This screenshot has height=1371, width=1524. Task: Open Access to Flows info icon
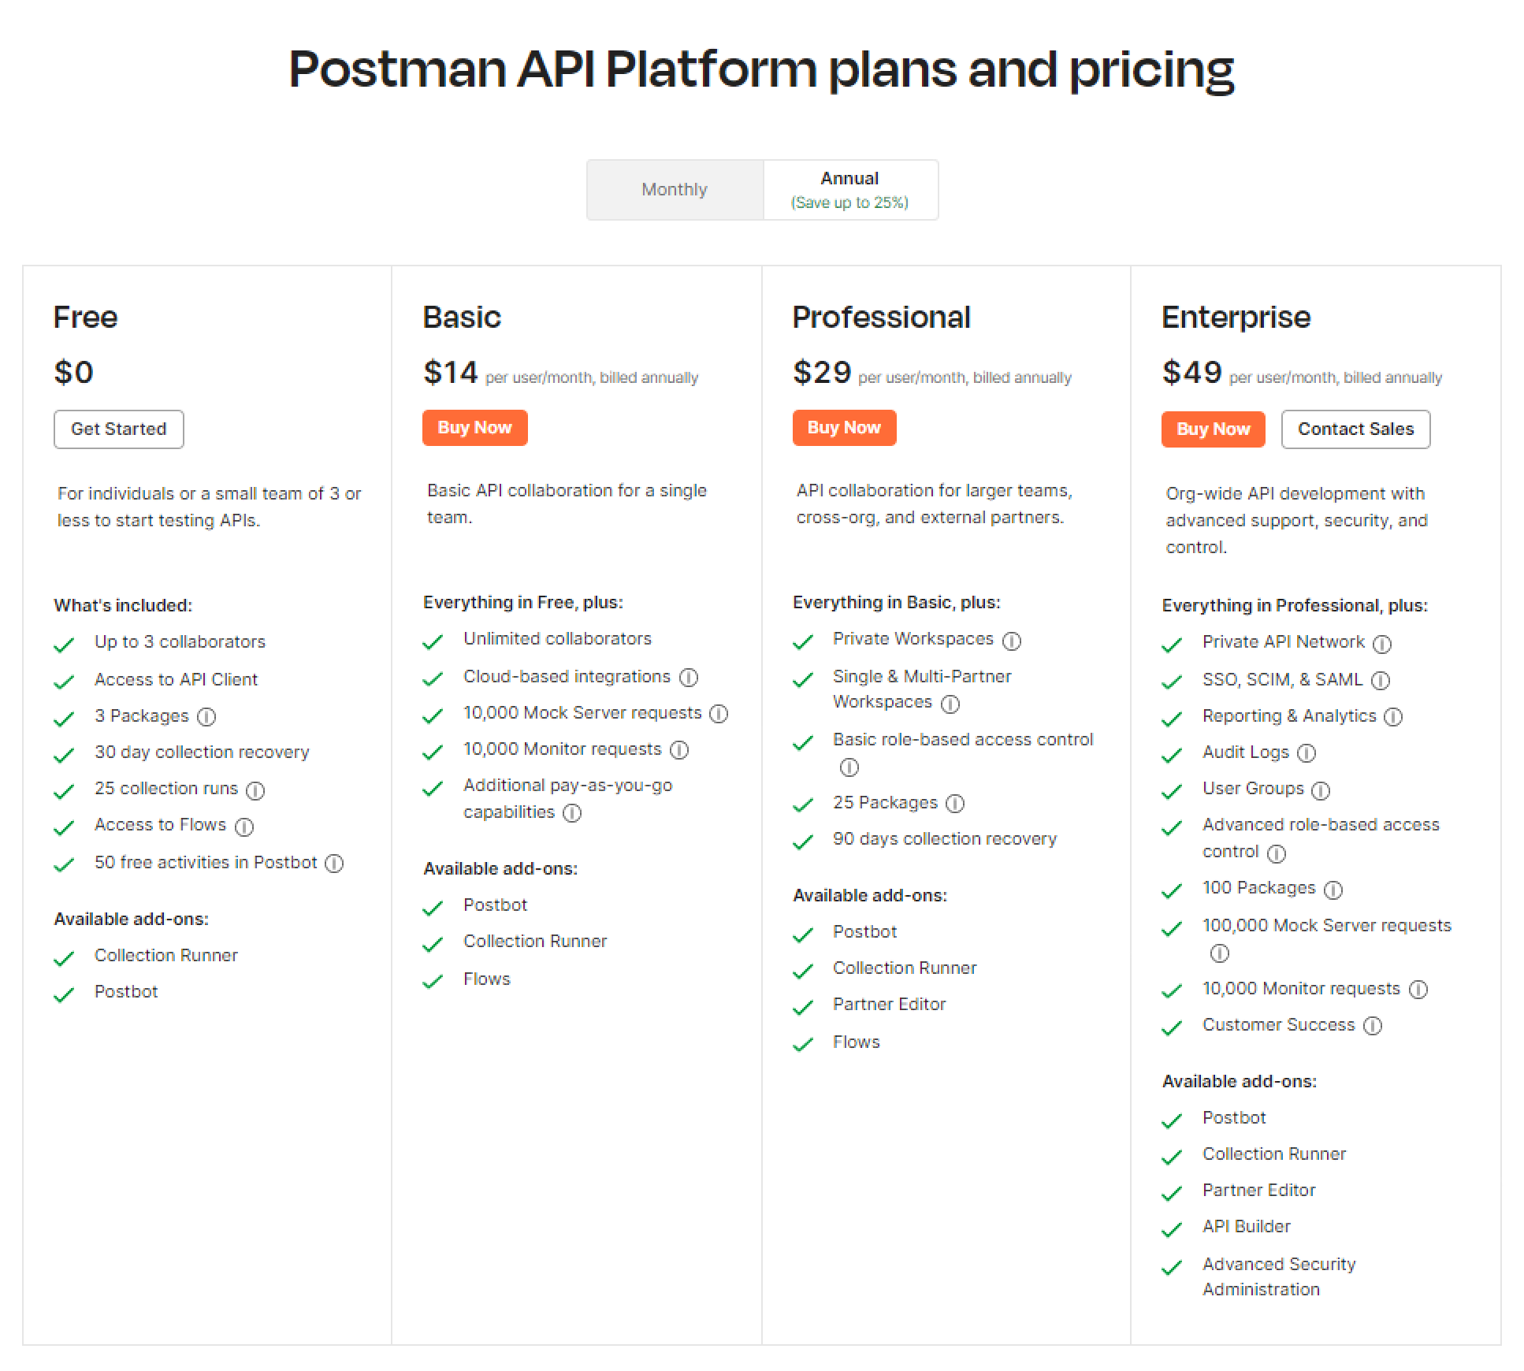pos(246,827)
